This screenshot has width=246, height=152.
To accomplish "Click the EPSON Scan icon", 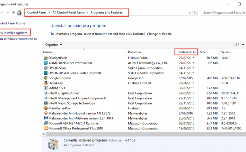I will (x=46, y=68).
